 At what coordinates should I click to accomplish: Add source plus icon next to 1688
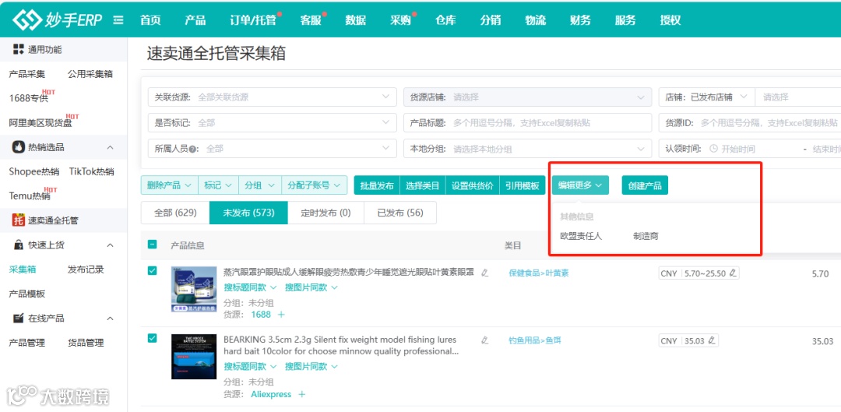coord(281,315)
